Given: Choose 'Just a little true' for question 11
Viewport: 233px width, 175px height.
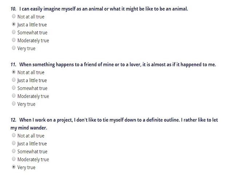Looking at the screenshot, I should coord(14,80).
